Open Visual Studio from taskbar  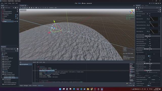click(78, 89)
